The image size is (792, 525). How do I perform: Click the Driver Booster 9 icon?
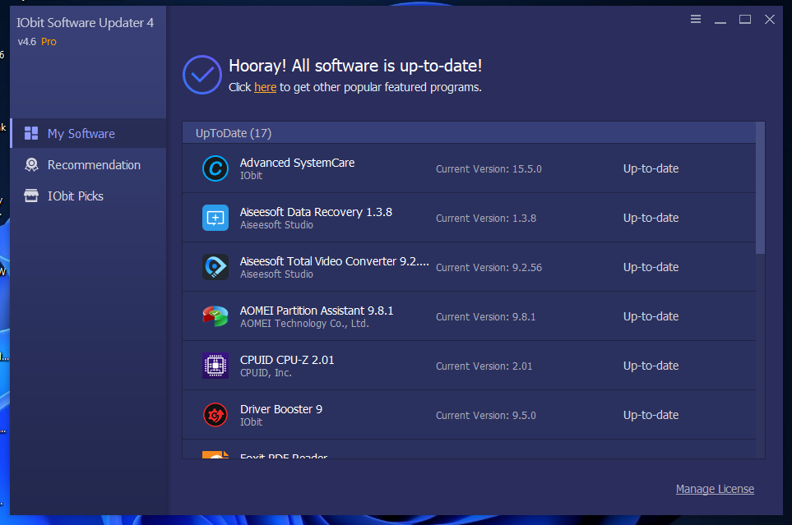215,415
